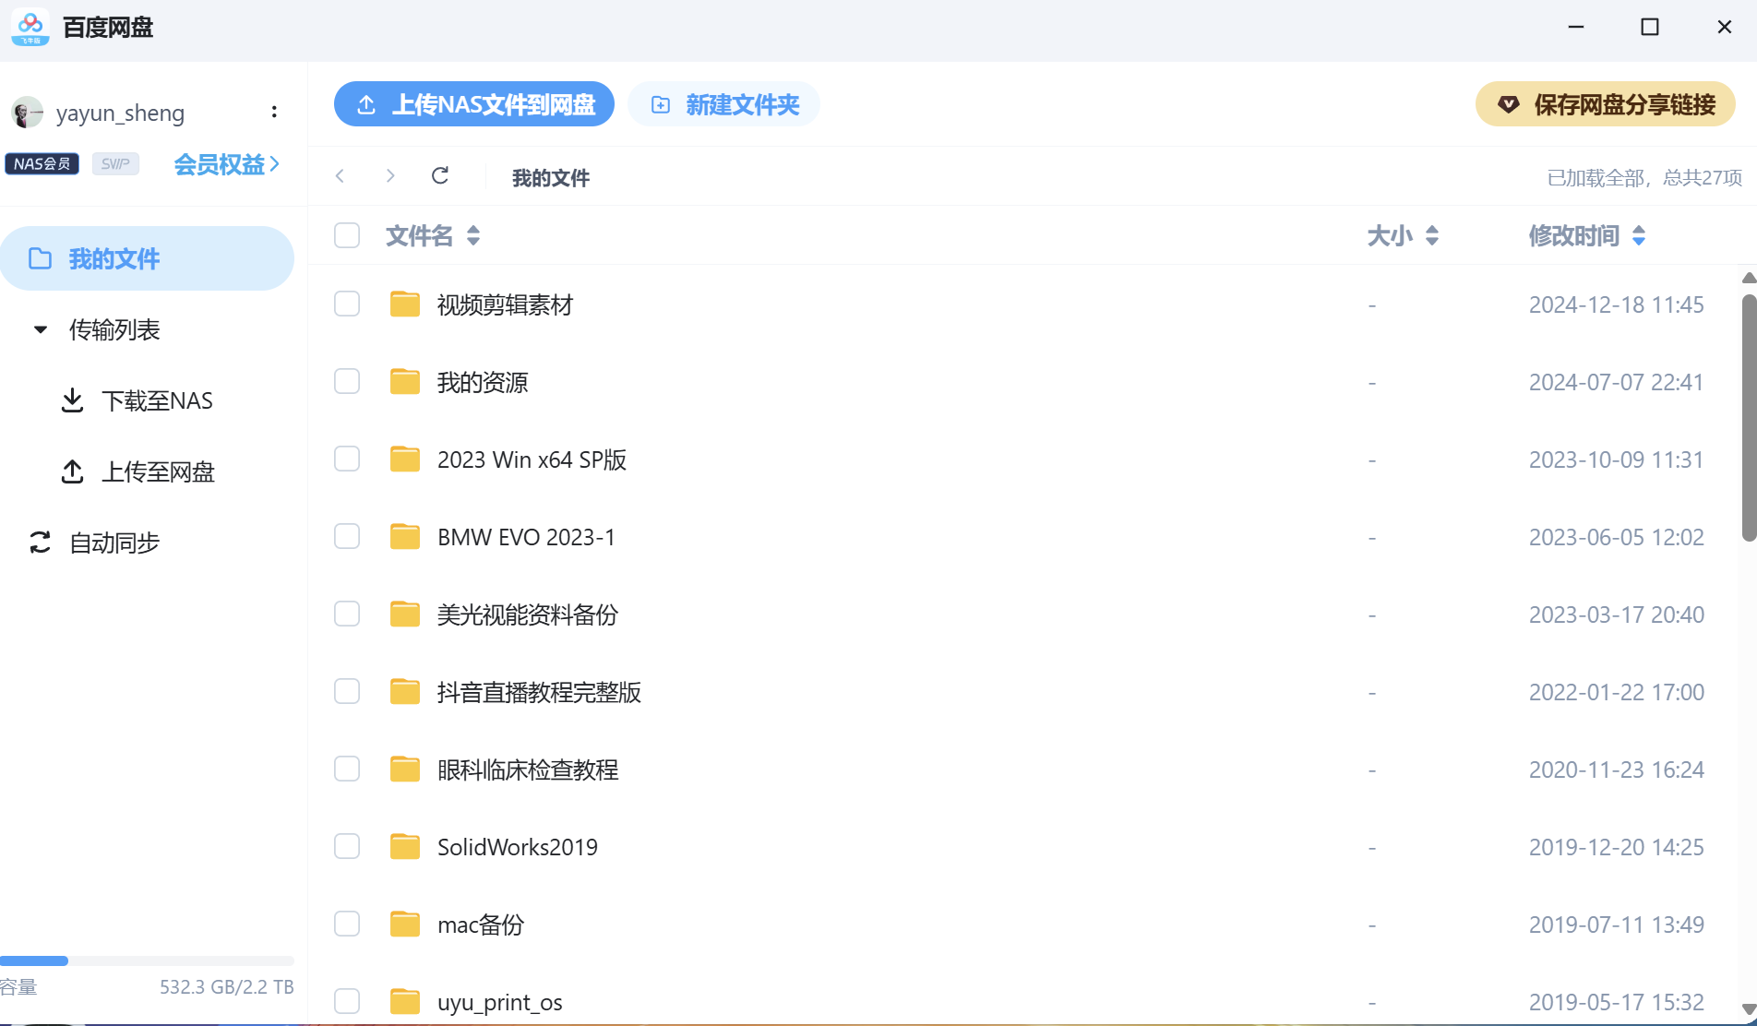Refresh the file list
The width and height of the screenshot is (1757, 1026).
click(440, 176)
